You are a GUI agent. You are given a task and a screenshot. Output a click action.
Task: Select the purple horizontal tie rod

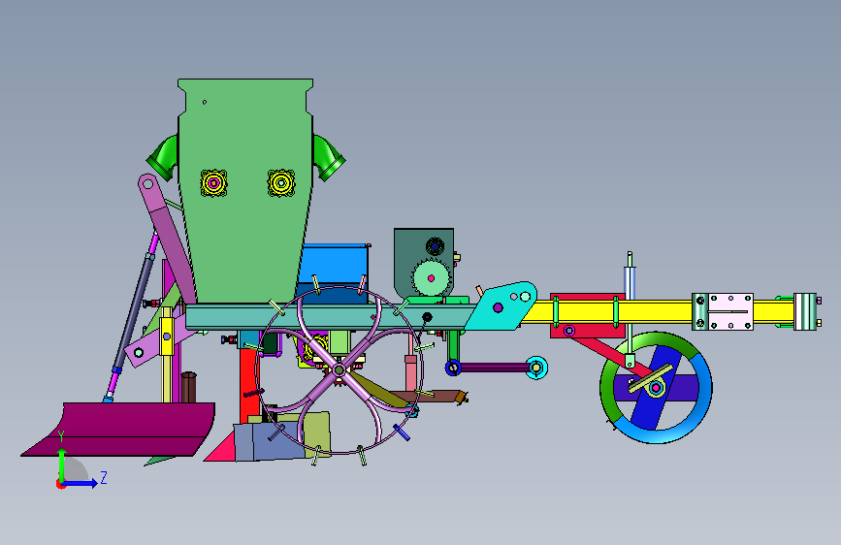[494, 368]
